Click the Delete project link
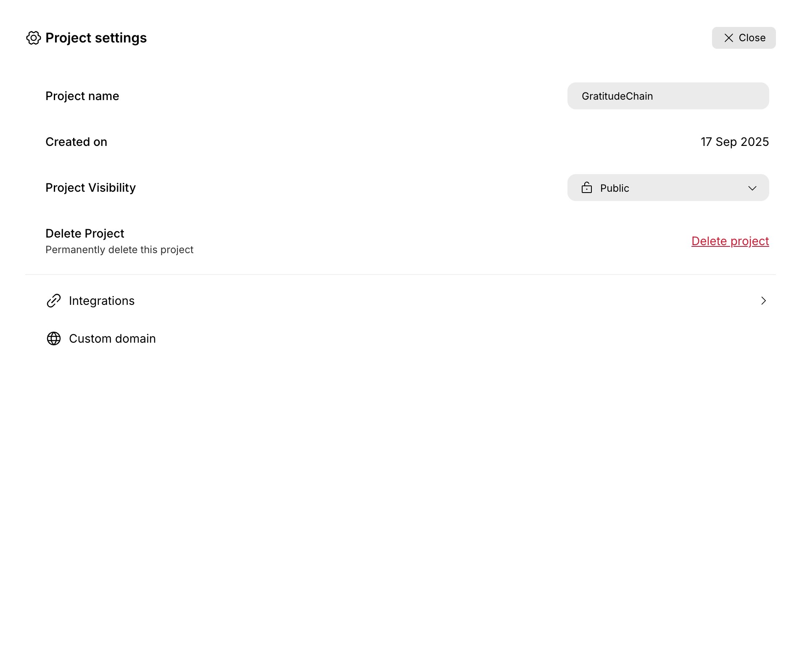This screenshot has height=645, width=802. pos(730,241)
